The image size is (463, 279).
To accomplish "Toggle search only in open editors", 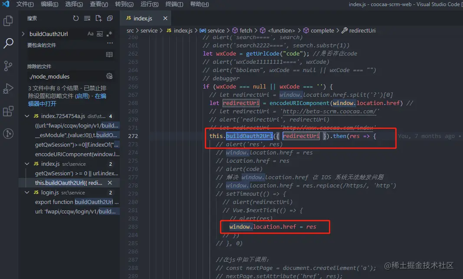I will coord(109,55).
